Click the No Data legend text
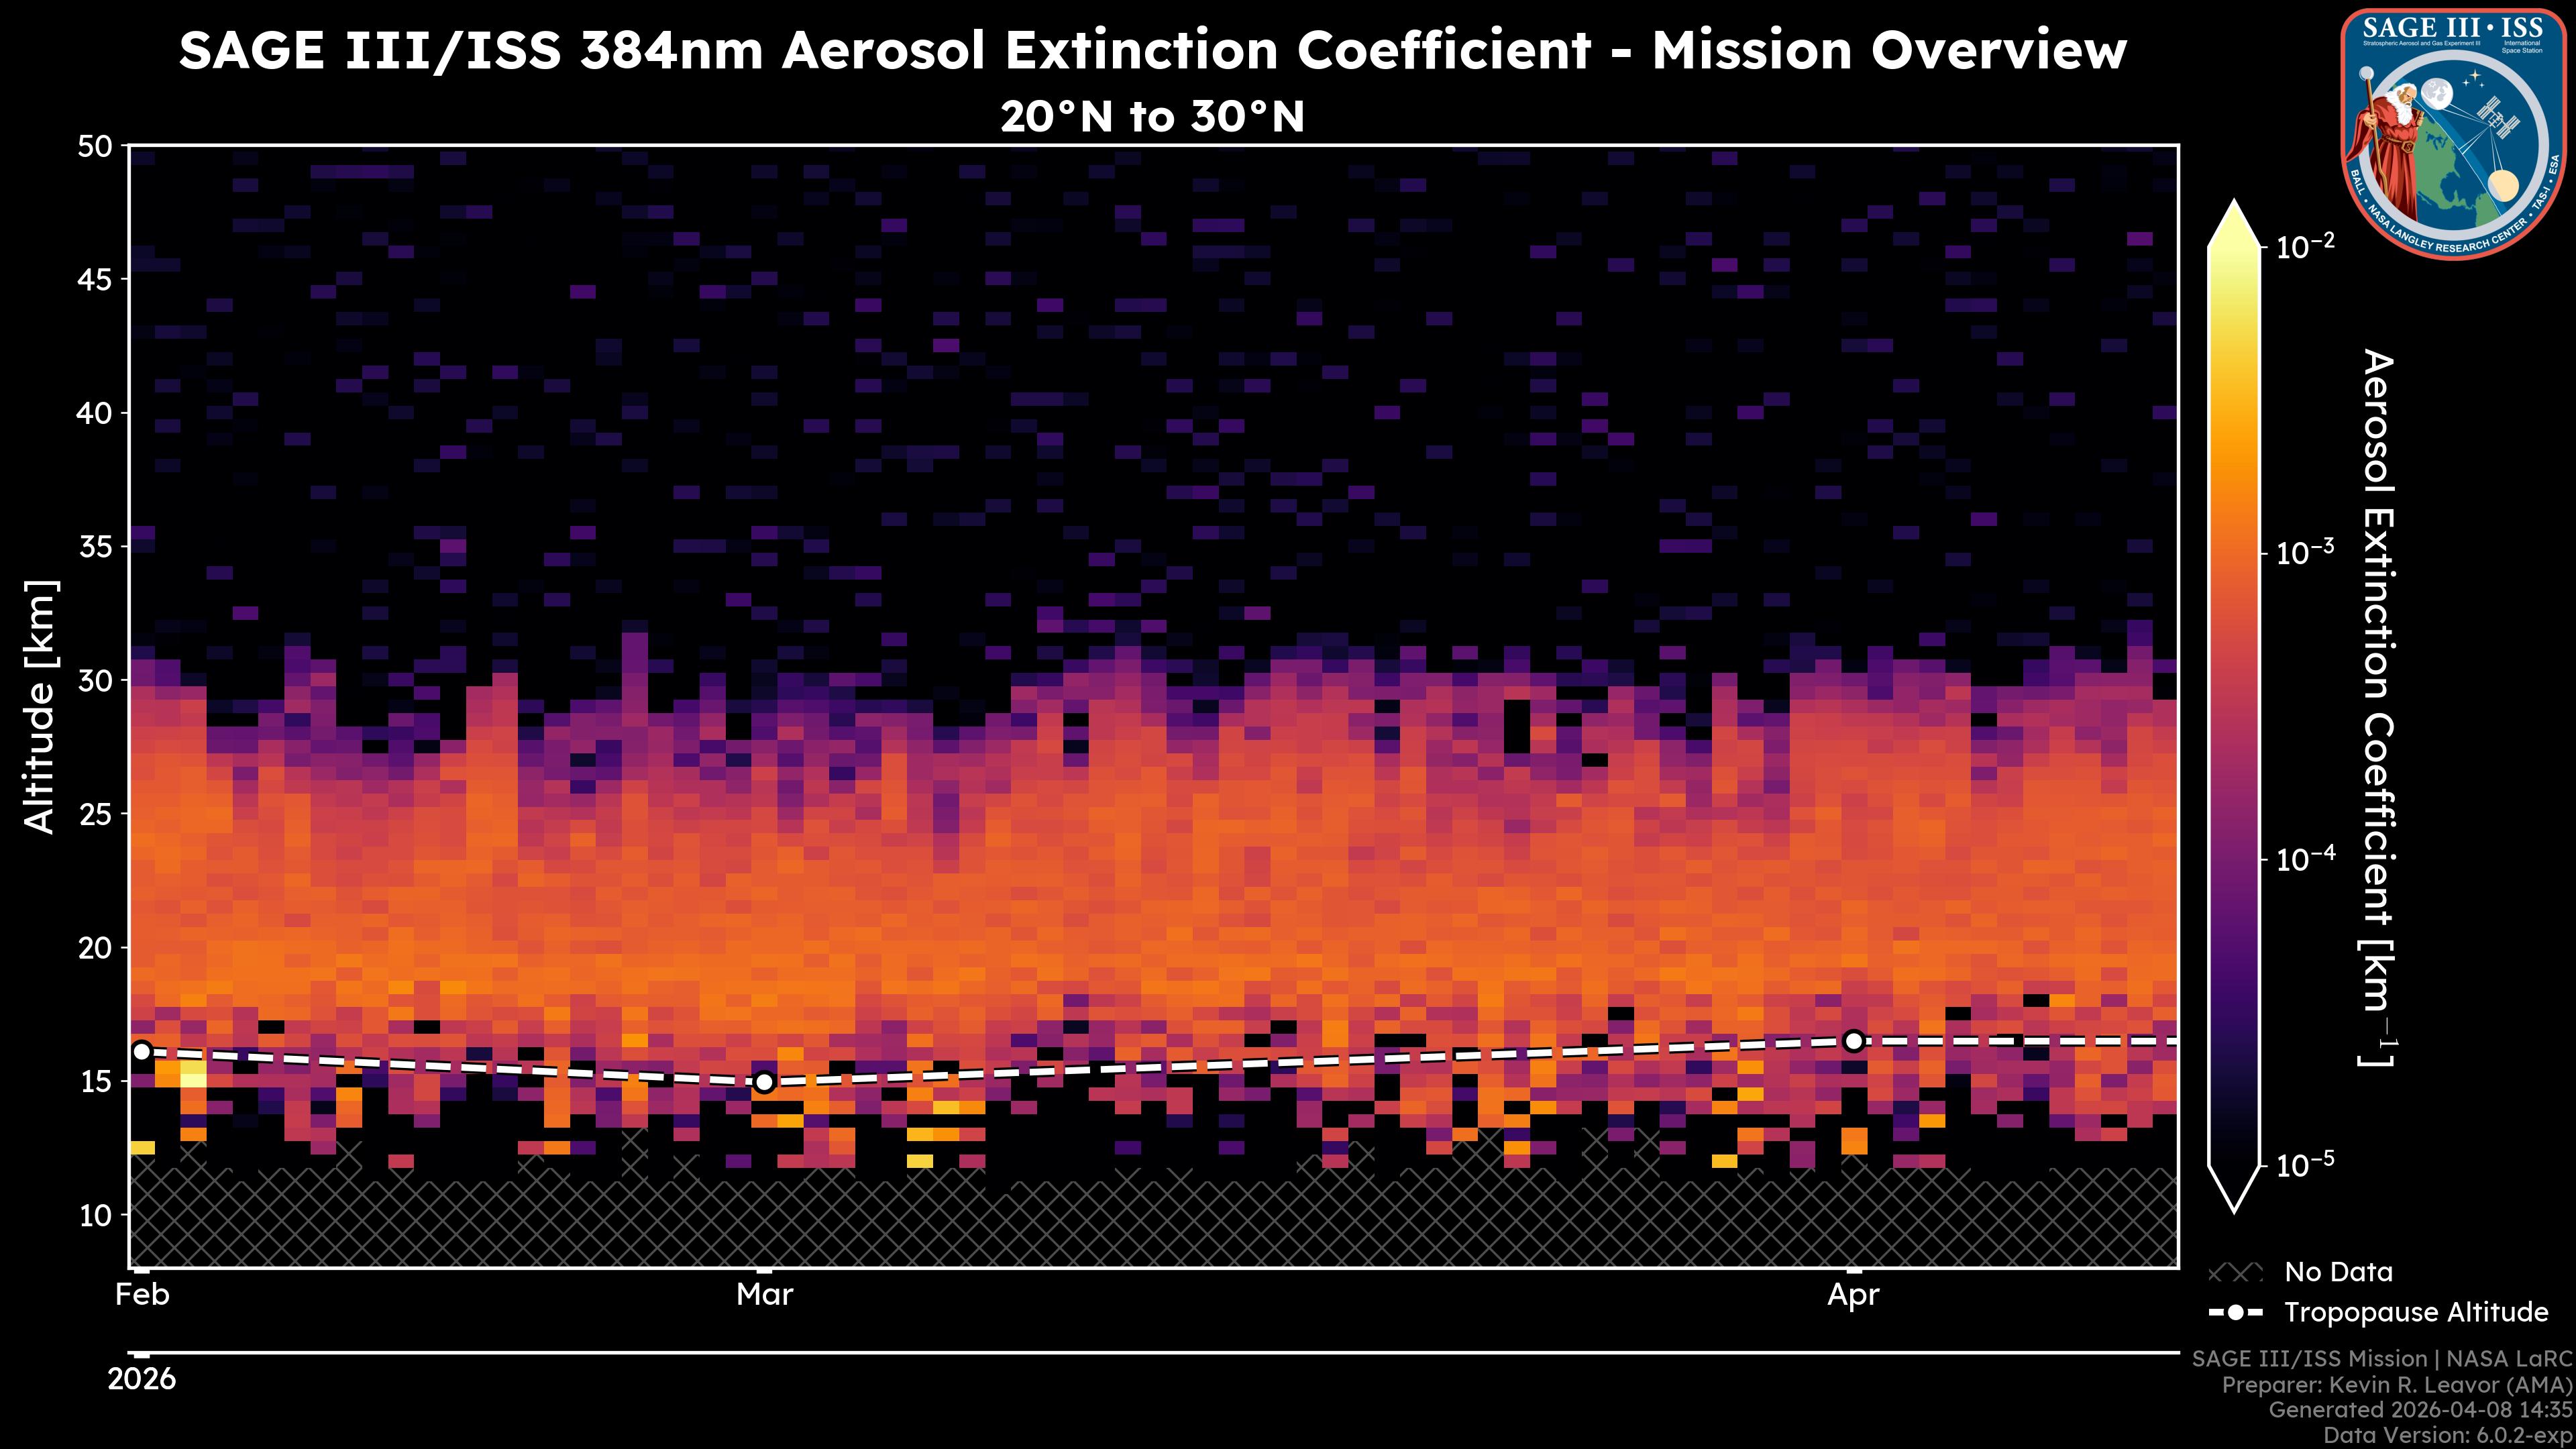This screenshot has height=1449, width=2576. (x=2338, y=1272)
